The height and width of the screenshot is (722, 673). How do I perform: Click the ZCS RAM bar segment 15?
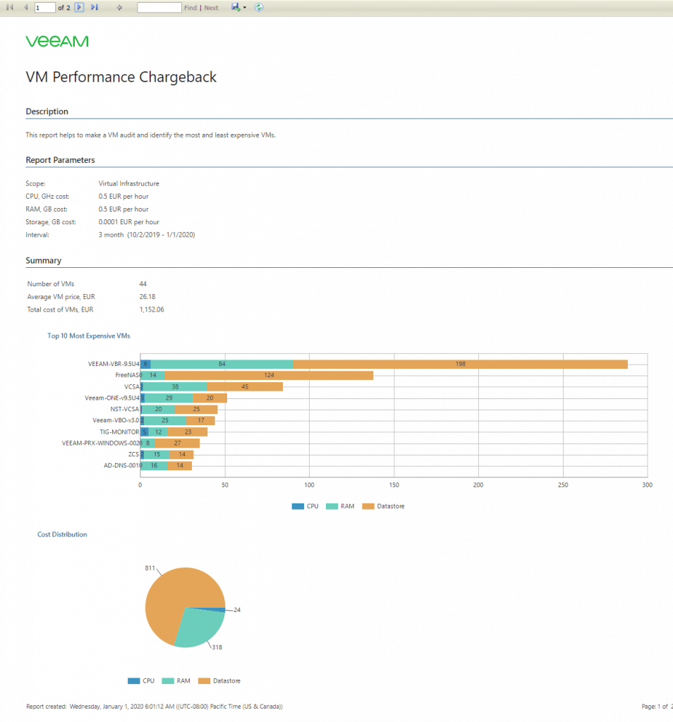[157, 455]
